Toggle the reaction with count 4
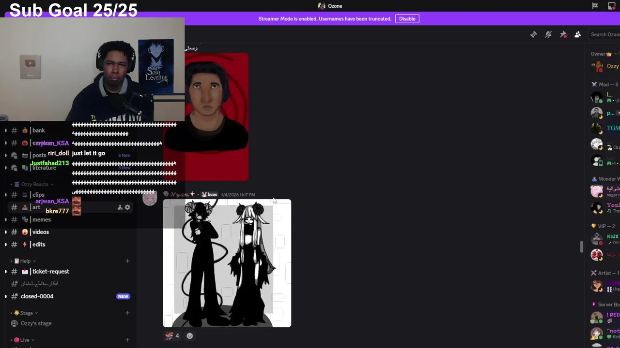This screenshot has width=620, height=348. (x=172, y=336)
